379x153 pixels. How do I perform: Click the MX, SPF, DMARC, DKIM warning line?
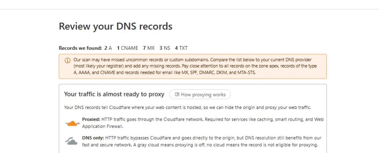pos(164,73)
